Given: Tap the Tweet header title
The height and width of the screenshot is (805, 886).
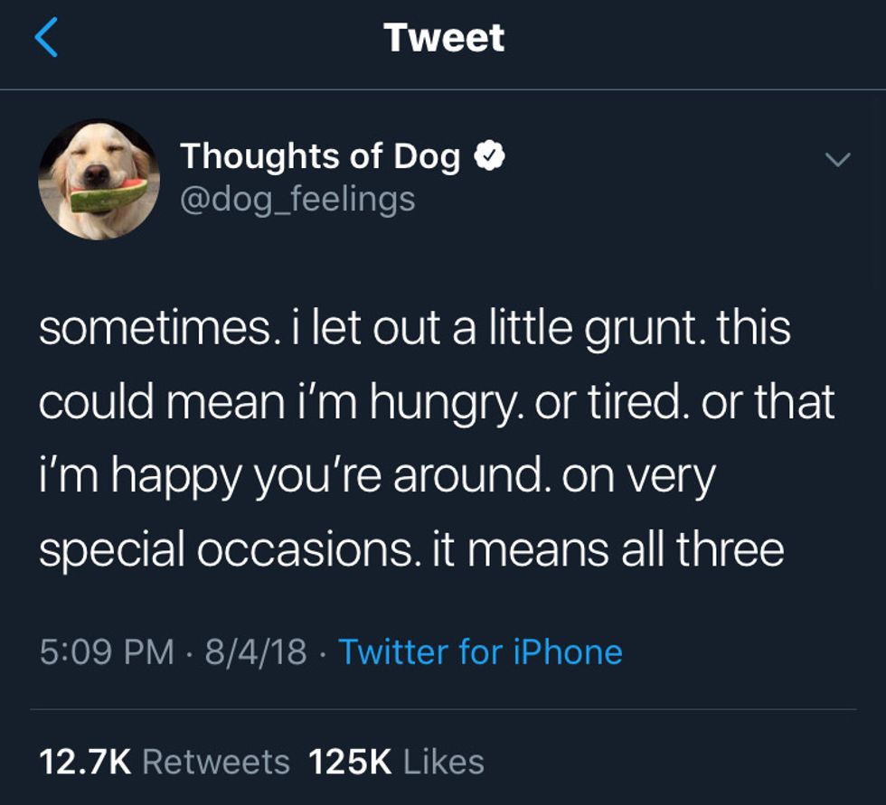Looking at the screenshot, I should pyautogui.click(x=443, y=38).
